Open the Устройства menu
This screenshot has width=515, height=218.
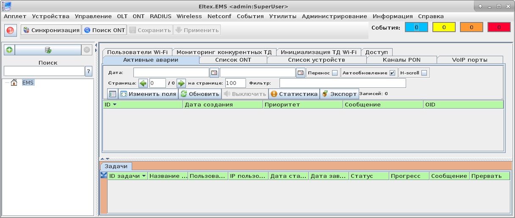50,16
